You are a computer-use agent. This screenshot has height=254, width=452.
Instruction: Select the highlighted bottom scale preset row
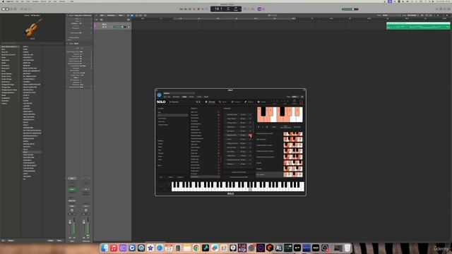pyautogui.click(x=279, y=174)
